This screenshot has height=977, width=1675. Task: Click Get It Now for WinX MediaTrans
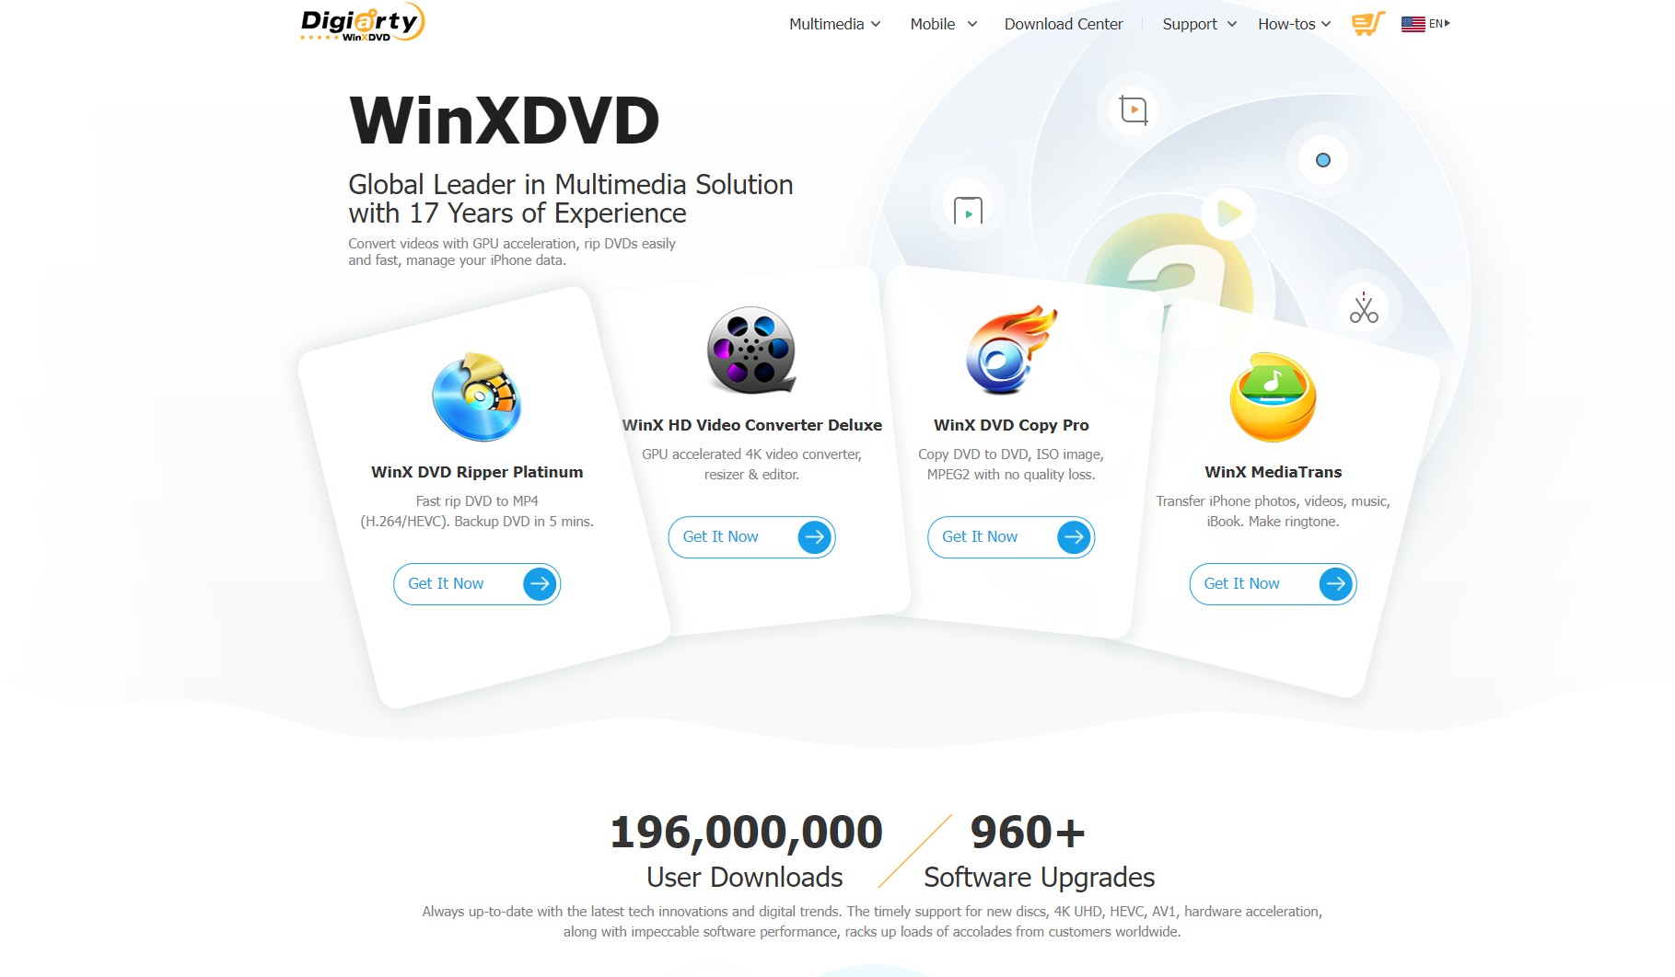pyautogui.click(x=1273, y=583)
